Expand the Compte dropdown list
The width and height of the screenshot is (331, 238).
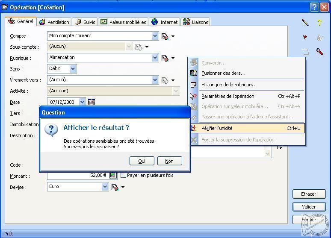pos(155,36)
